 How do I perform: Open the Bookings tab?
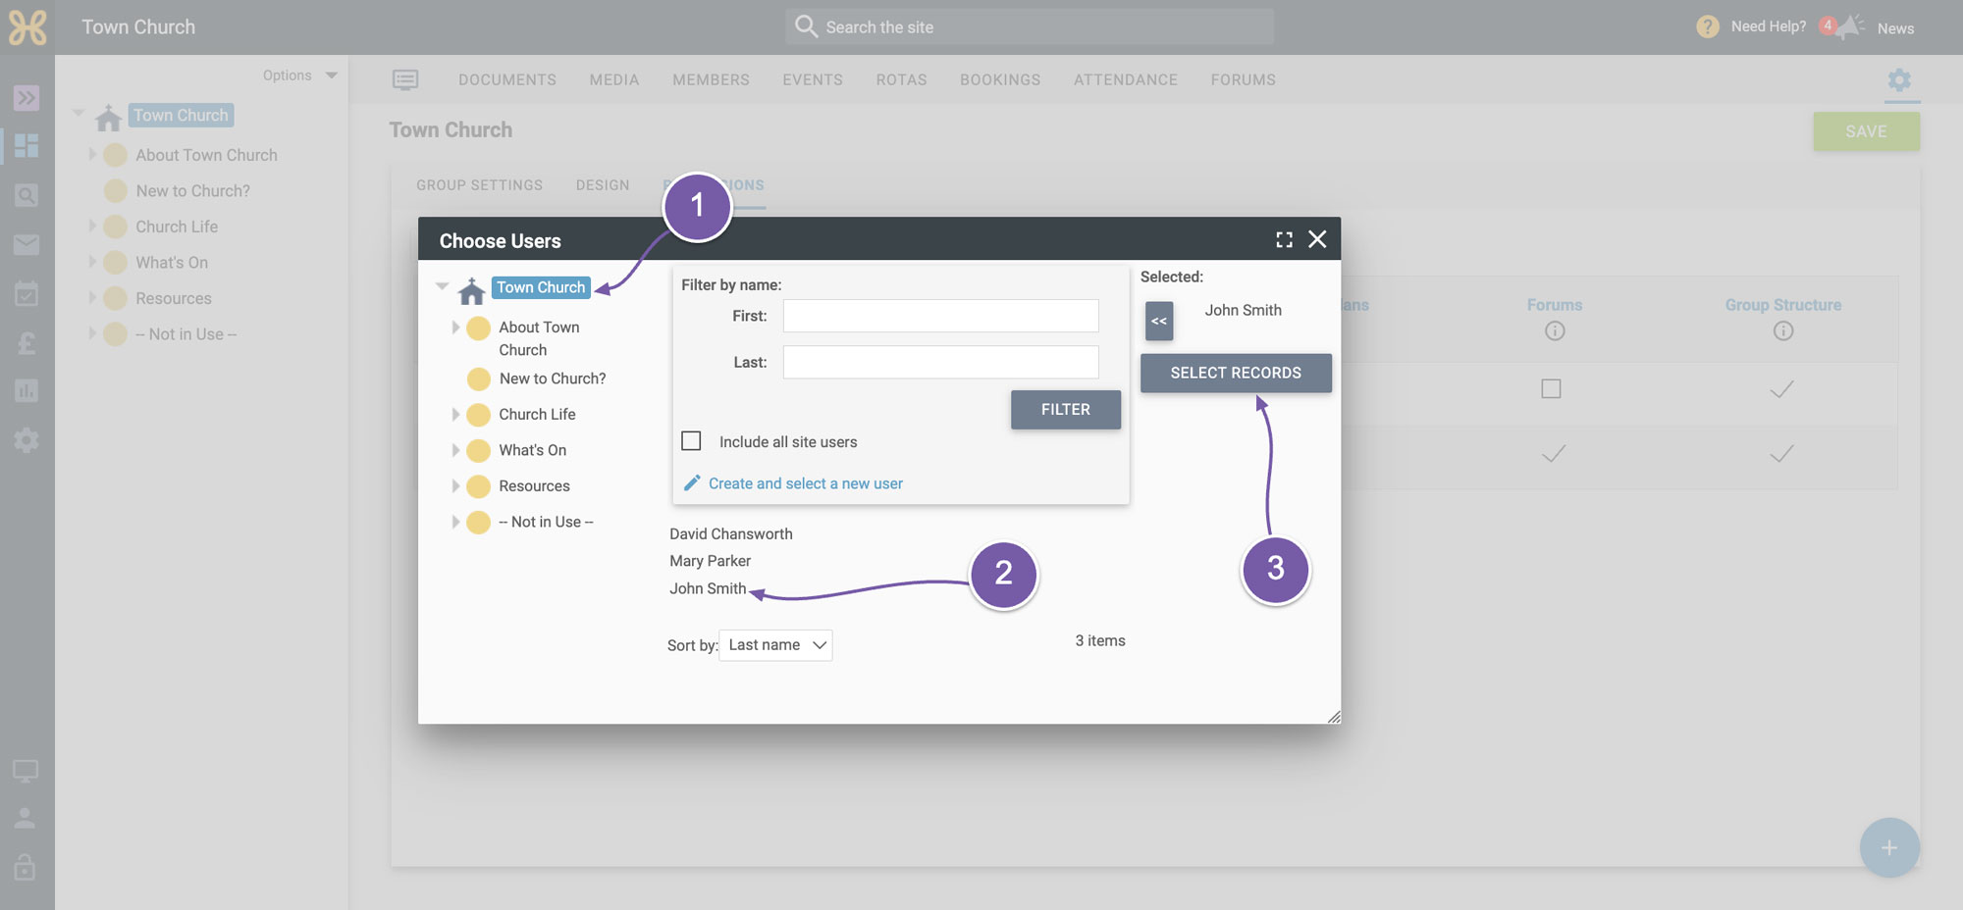pos(1000,79)
